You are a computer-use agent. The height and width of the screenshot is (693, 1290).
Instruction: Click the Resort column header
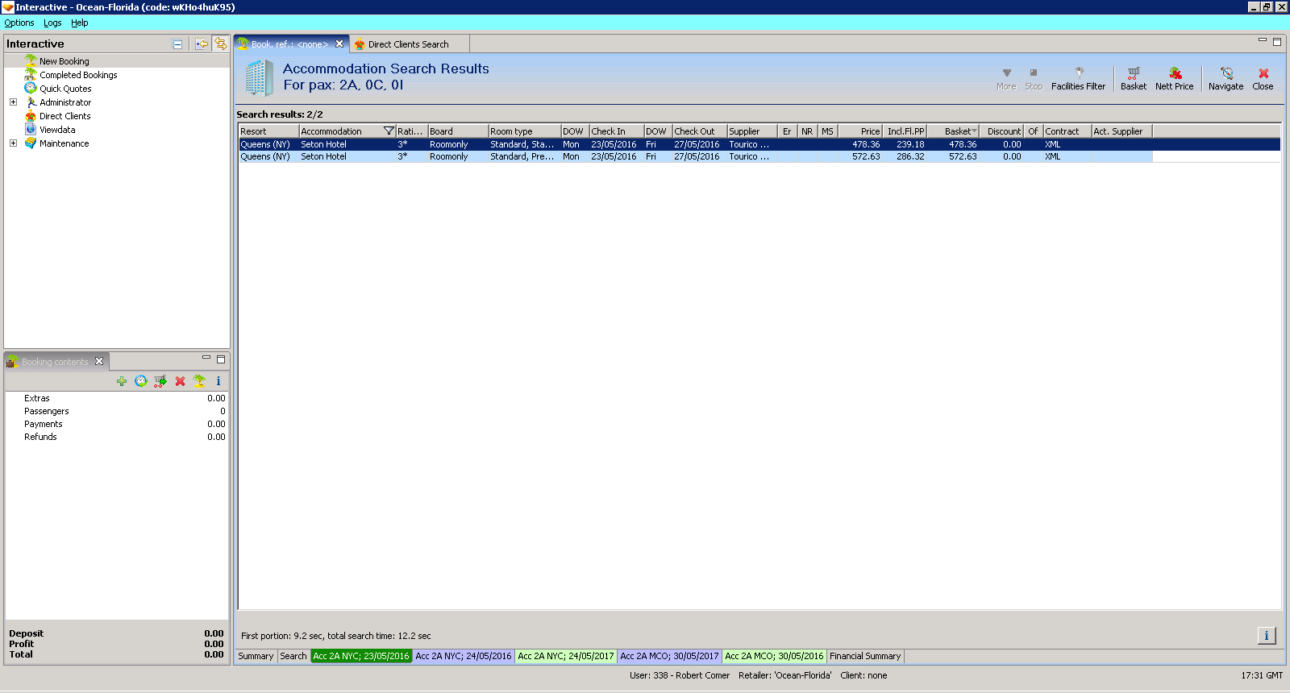click(268, 131)
